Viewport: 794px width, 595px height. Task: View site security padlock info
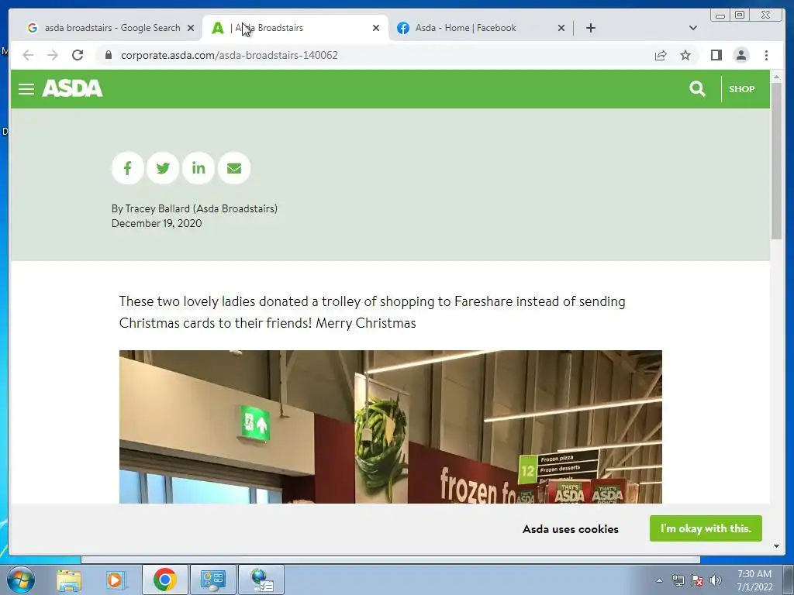coord(108,55)
